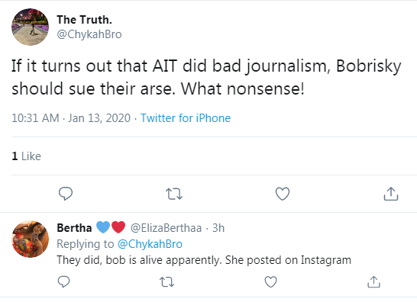
Task: Open @ChykahBro handle under author name
Action: click(x=89, y=34)
